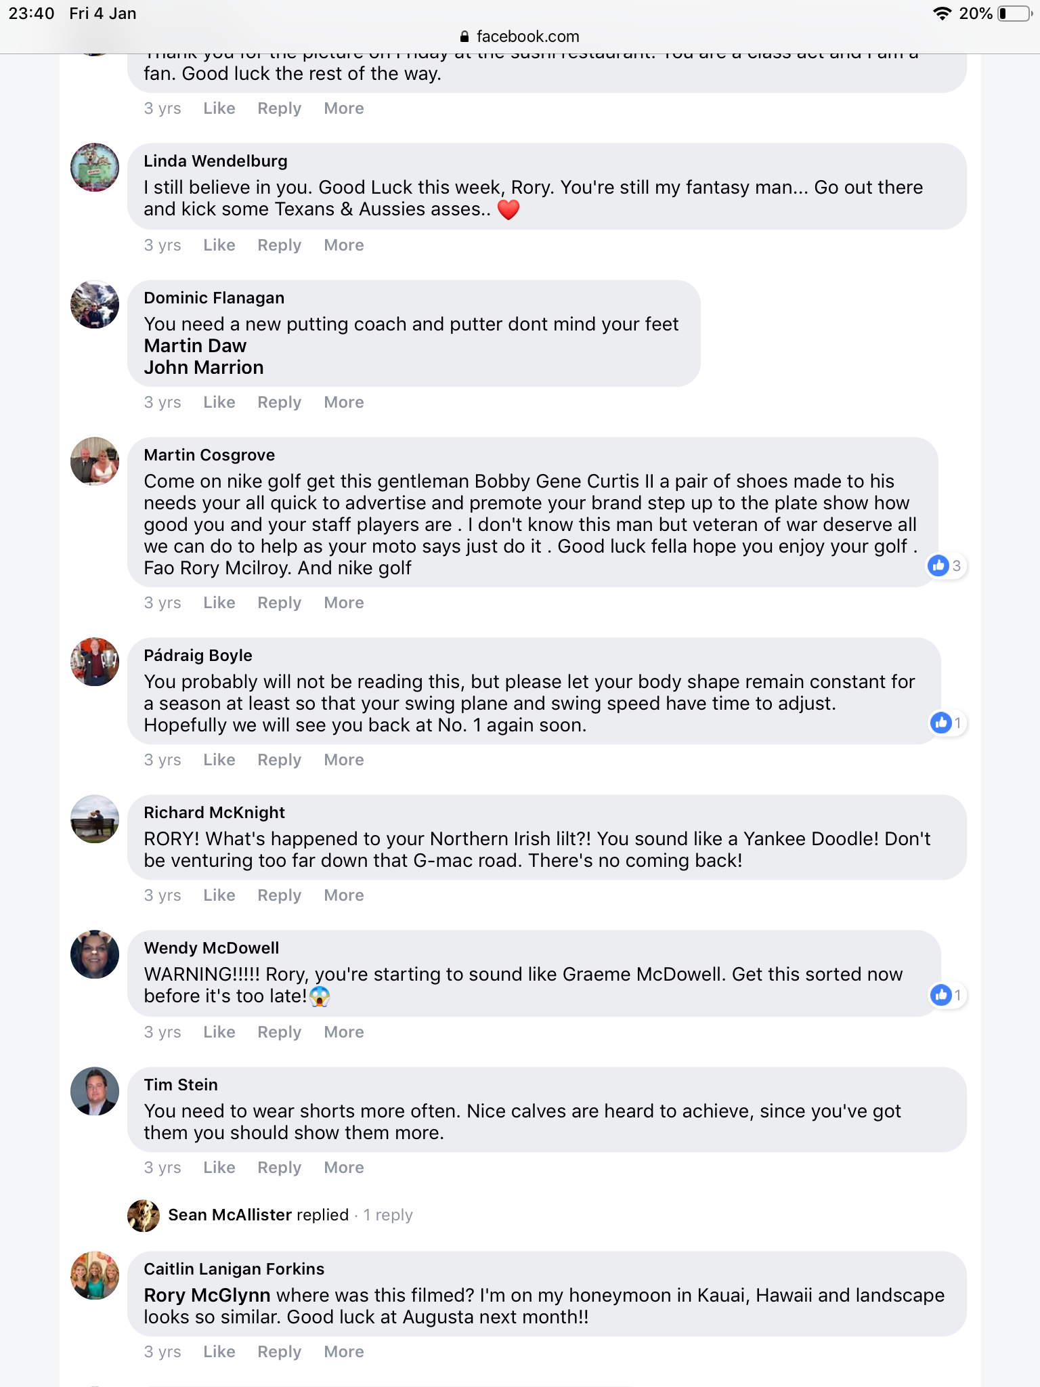
Task: Like Linda Wendelburg's comment
Action: (219, 245)
